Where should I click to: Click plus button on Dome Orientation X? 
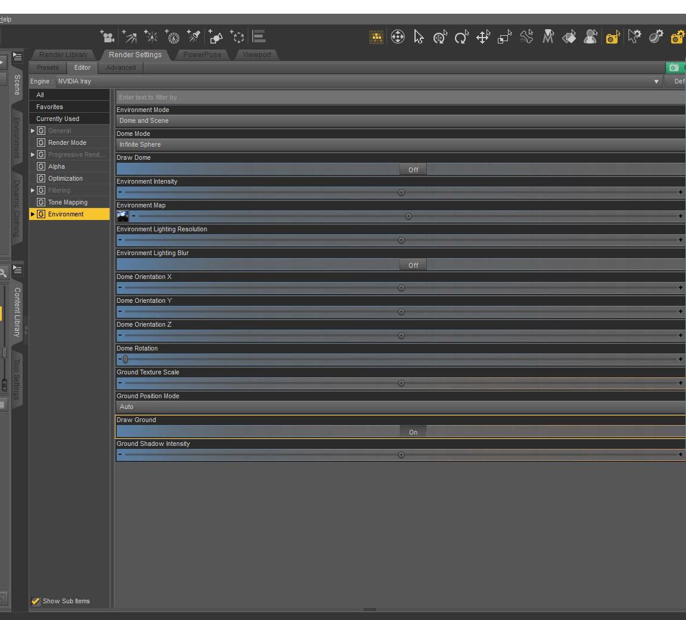(x=680, y=288)
